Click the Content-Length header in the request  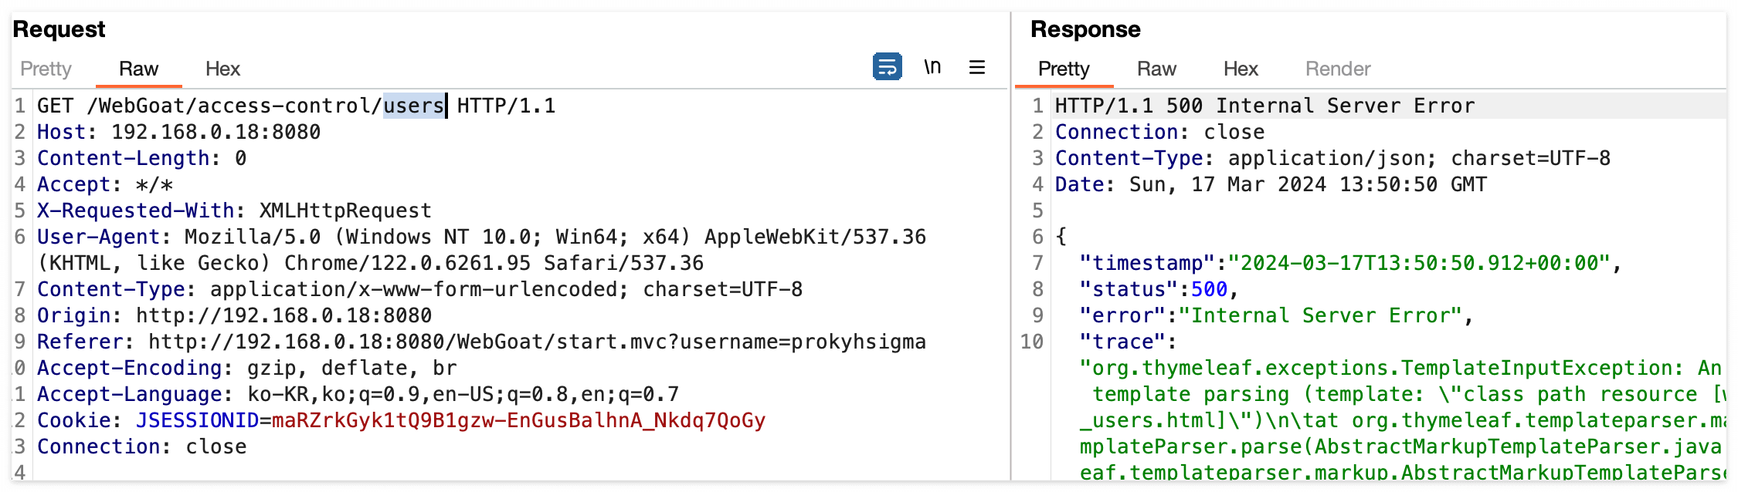tap(124, 158)
